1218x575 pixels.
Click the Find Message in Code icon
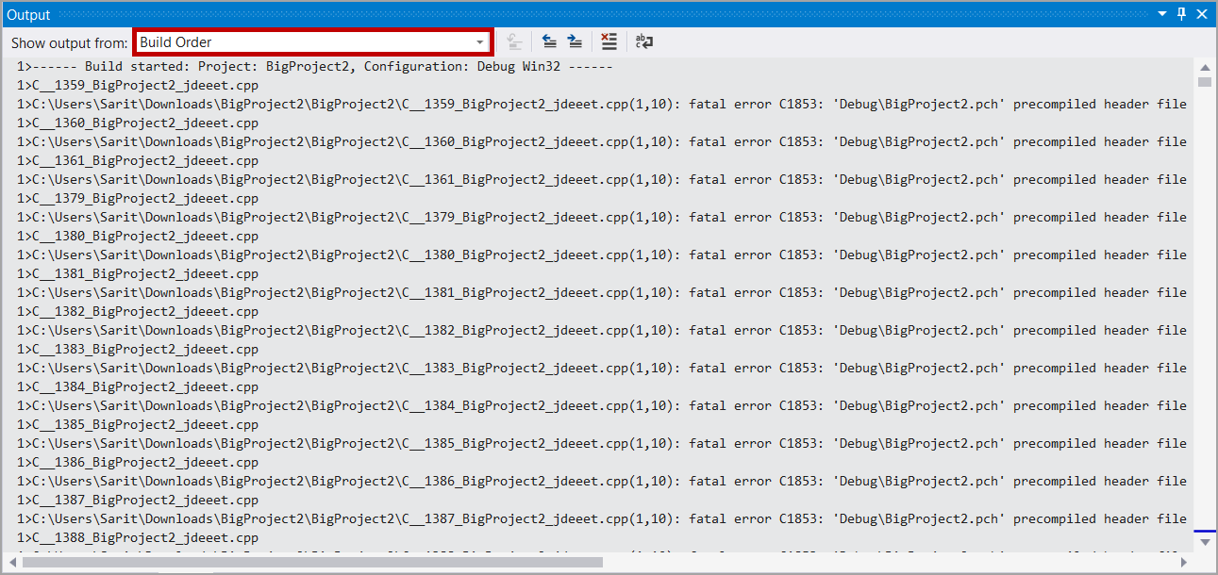pos(514,41)
